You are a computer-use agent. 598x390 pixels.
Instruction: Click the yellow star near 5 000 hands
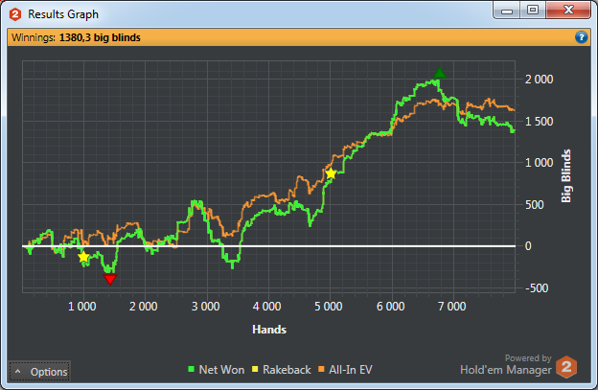(x=331, y=173)
